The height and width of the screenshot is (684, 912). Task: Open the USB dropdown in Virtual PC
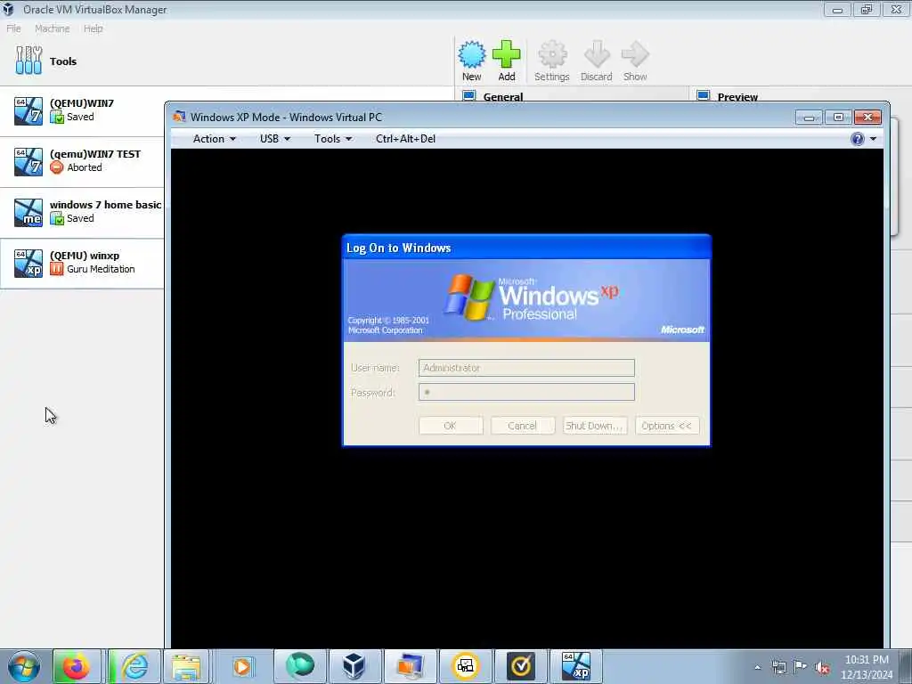[274, 139]
